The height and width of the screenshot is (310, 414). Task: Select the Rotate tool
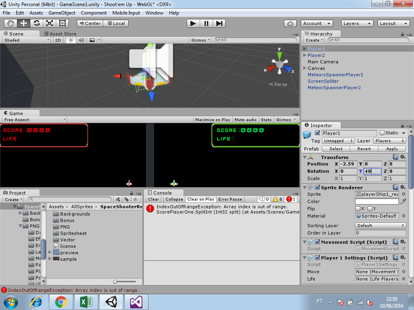36,23
